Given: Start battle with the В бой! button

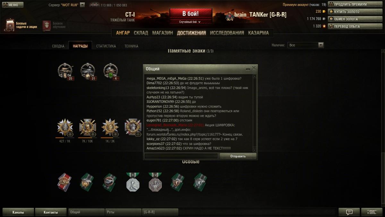Looking at the screenshot, I should pyautogui.click(x=191, y=14).
